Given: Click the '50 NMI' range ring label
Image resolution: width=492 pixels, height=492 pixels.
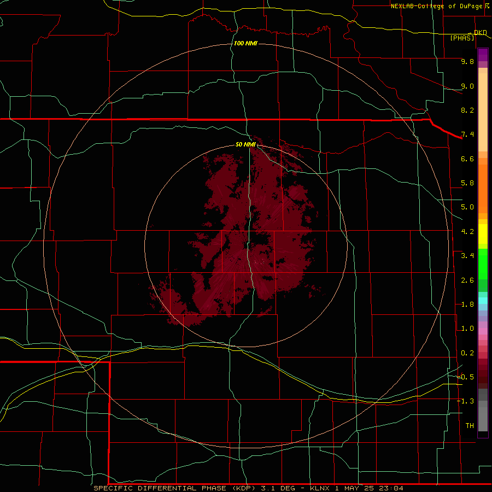Looking at the screenshot, I should [x=245, y=144].
